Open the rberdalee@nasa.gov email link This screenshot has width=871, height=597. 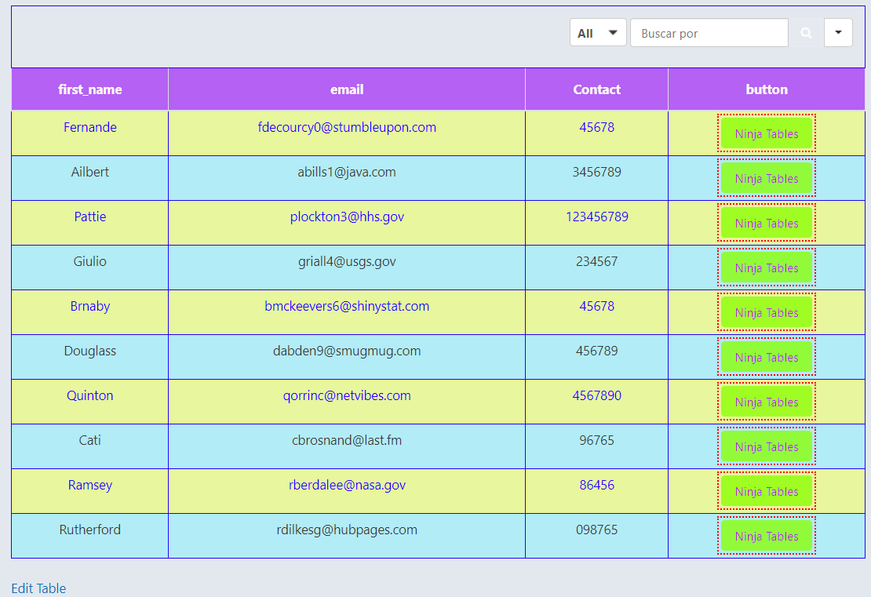[x=347, y=485]
